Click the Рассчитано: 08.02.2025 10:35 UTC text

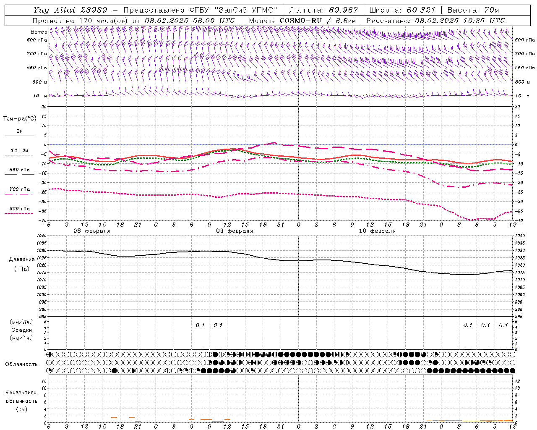435,21
